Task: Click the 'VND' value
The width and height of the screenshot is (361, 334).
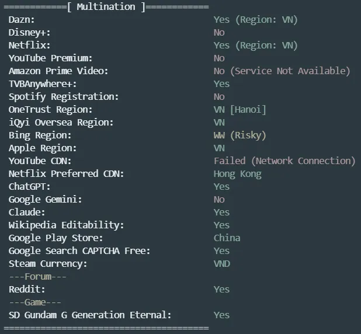Action: 222,264
